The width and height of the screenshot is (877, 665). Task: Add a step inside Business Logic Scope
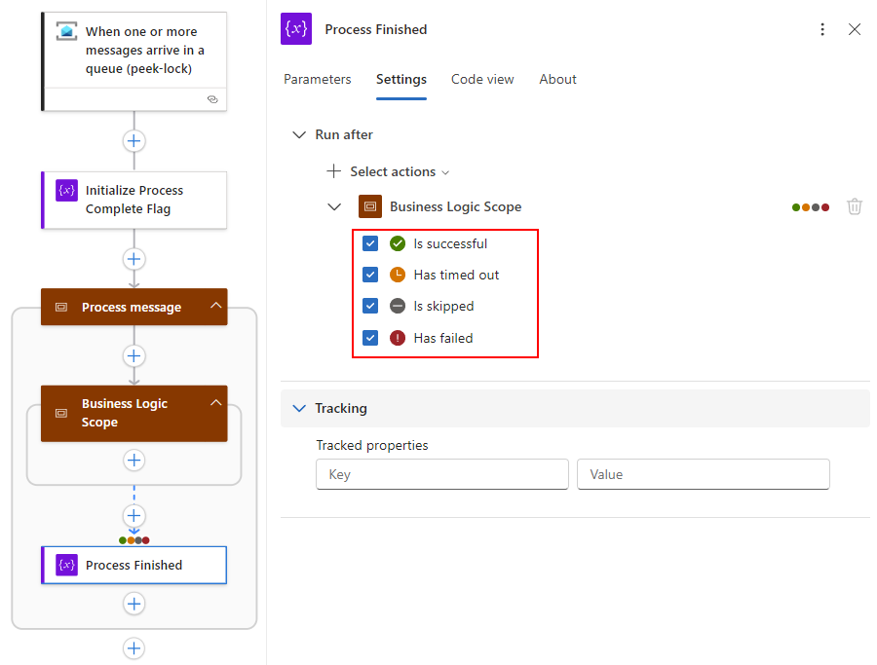coord(134,460)
